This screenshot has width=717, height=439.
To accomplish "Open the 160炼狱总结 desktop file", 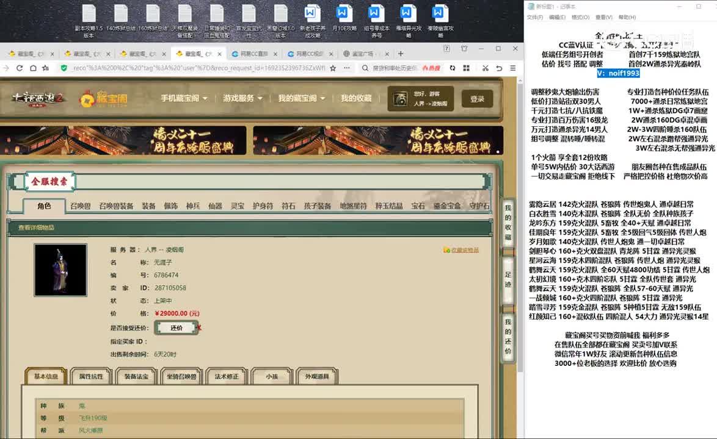I will [x=153, y=18].
